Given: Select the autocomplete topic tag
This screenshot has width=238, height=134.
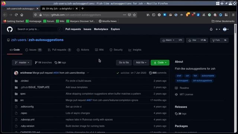Looking at the screenshot, I should pyautogui.click(x=208, y=76).
